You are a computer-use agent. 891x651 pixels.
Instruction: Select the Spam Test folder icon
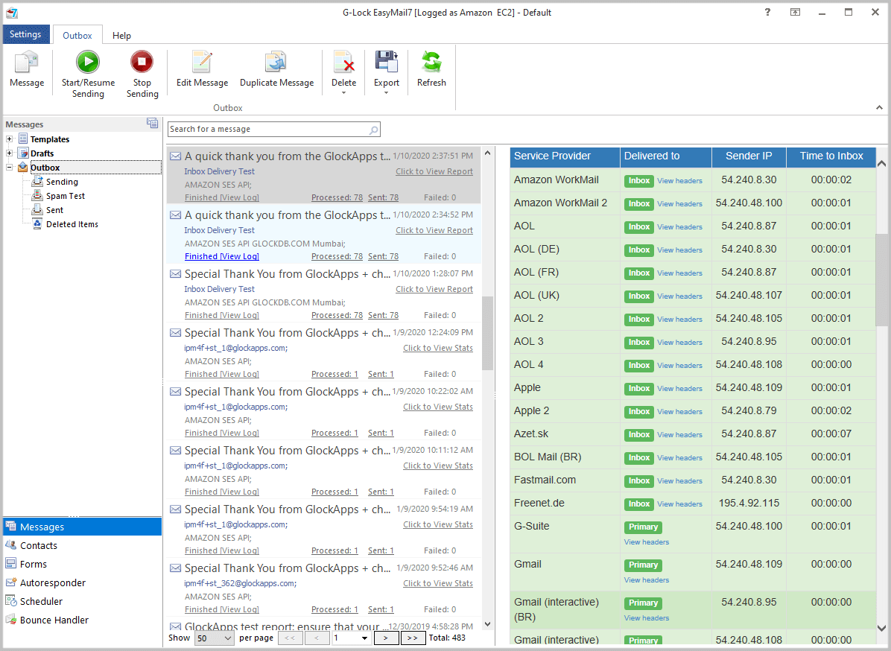(x=37, y=195)
